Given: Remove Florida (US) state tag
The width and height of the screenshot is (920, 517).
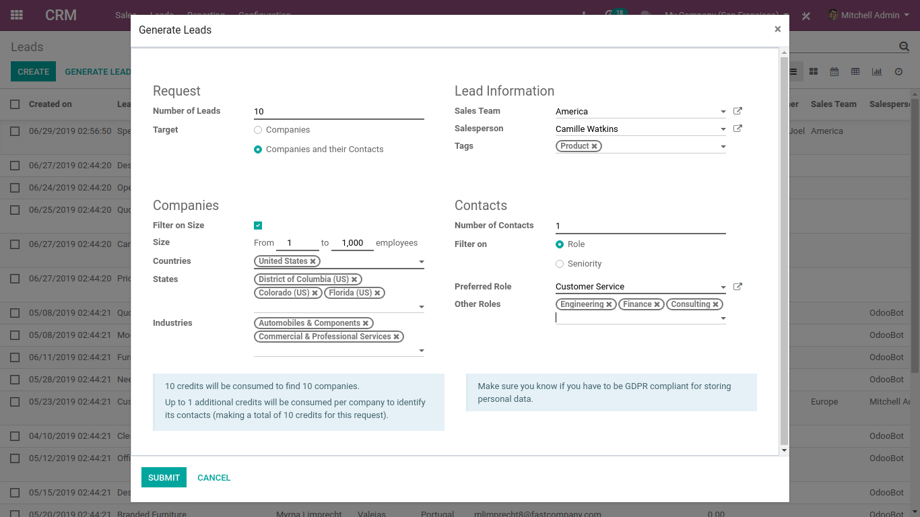Looking at the screenshot, I should coord(378,293).
